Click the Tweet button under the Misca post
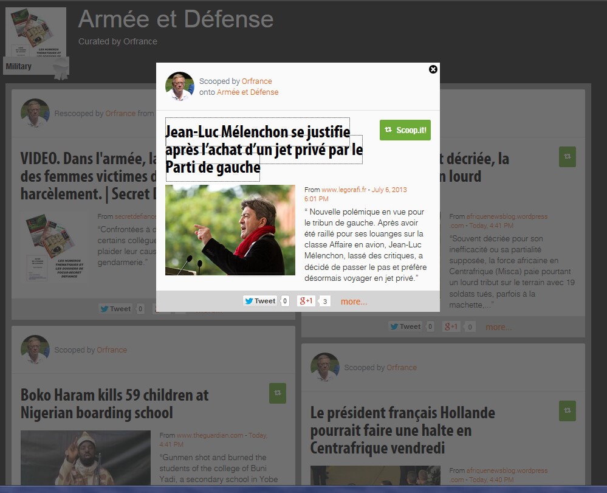 [405, 326]
